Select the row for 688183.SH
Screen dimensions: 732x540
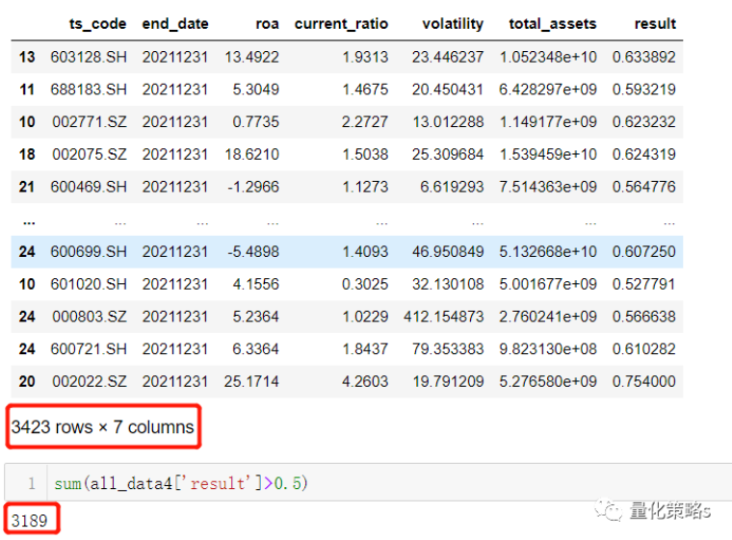[347, 90]
